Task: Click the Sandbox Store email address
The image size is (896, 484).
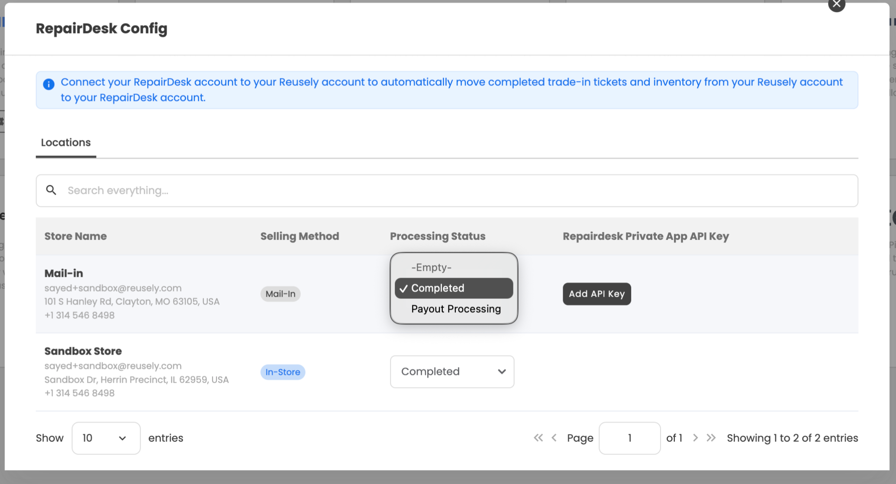Action: [x=113, y=366]
